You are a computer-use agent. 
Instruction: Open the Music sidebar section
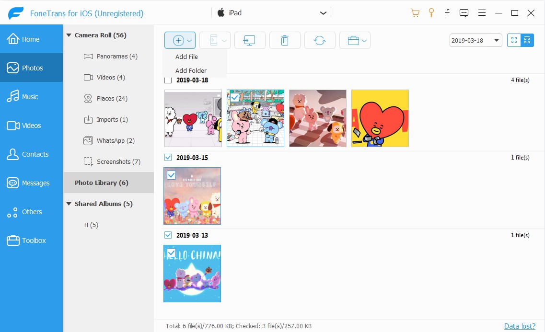pos(31,97)
